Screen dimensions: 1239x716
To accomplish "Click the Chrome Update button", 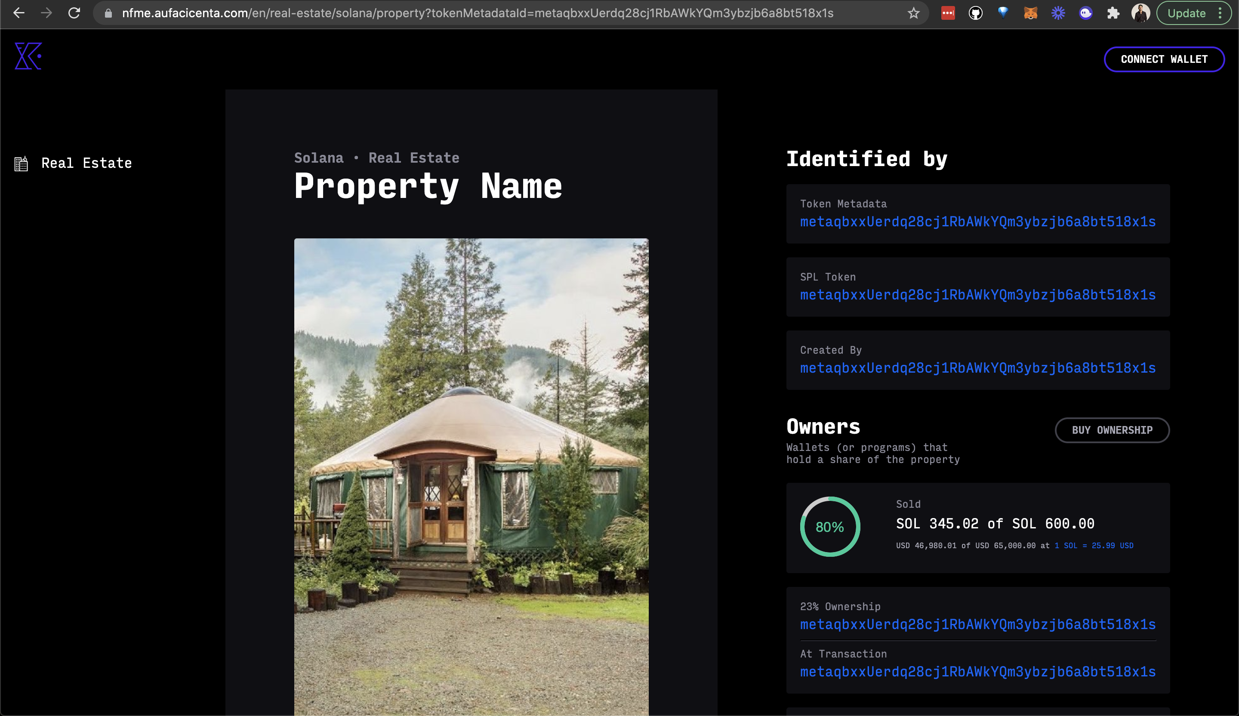I will [1186, 13].
